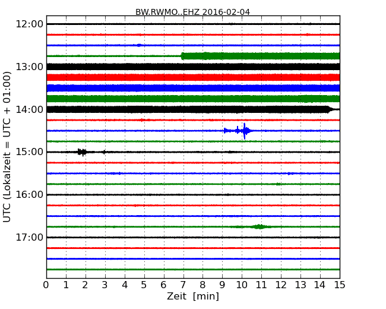Click the thick blue trace above 14:00
The width and height of the screenshot is (386, 309).
(x=193, y=88)
